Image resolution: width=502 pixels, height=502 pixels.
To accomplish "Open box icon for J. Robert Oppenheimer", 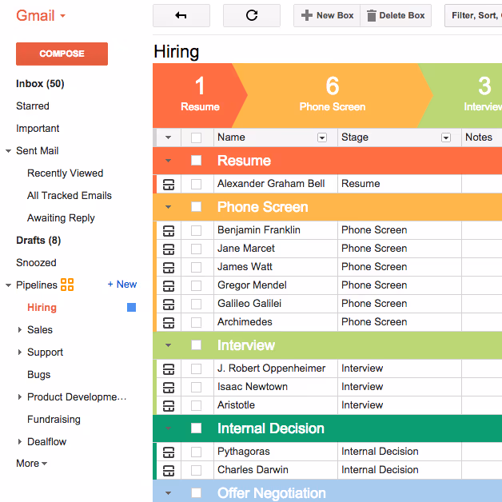I will click(x=169, y=369).
